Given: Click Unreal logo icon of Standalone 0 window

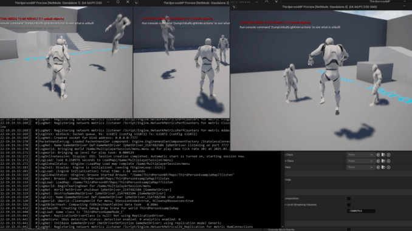Looking at the screenshot, I should click(x=234, y=7).
